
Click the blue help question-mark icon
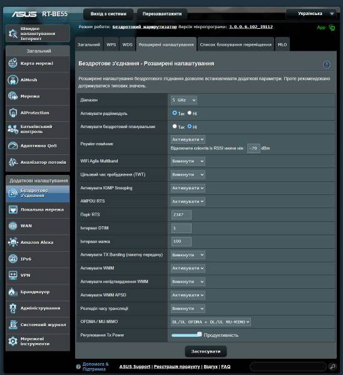click(x=327, y=64)
